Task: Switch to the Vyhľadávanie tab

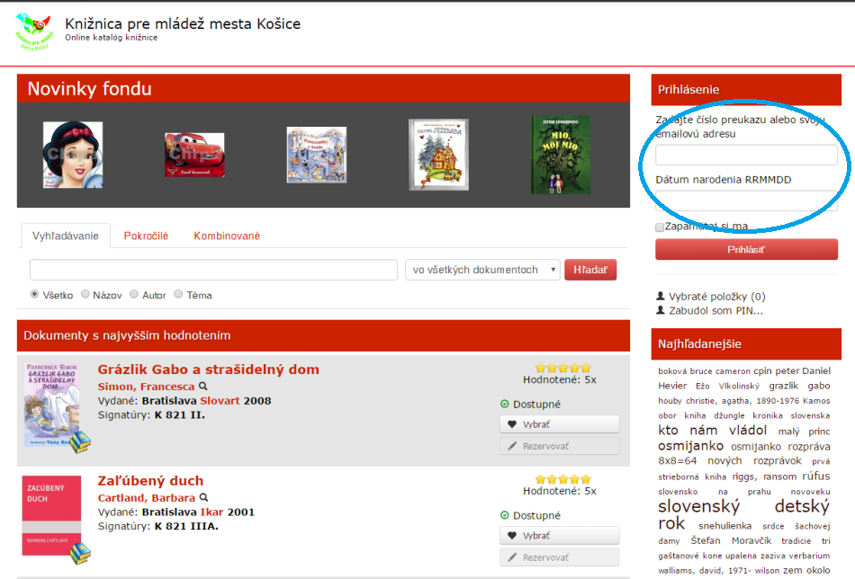Action: (x=66, y=236)
